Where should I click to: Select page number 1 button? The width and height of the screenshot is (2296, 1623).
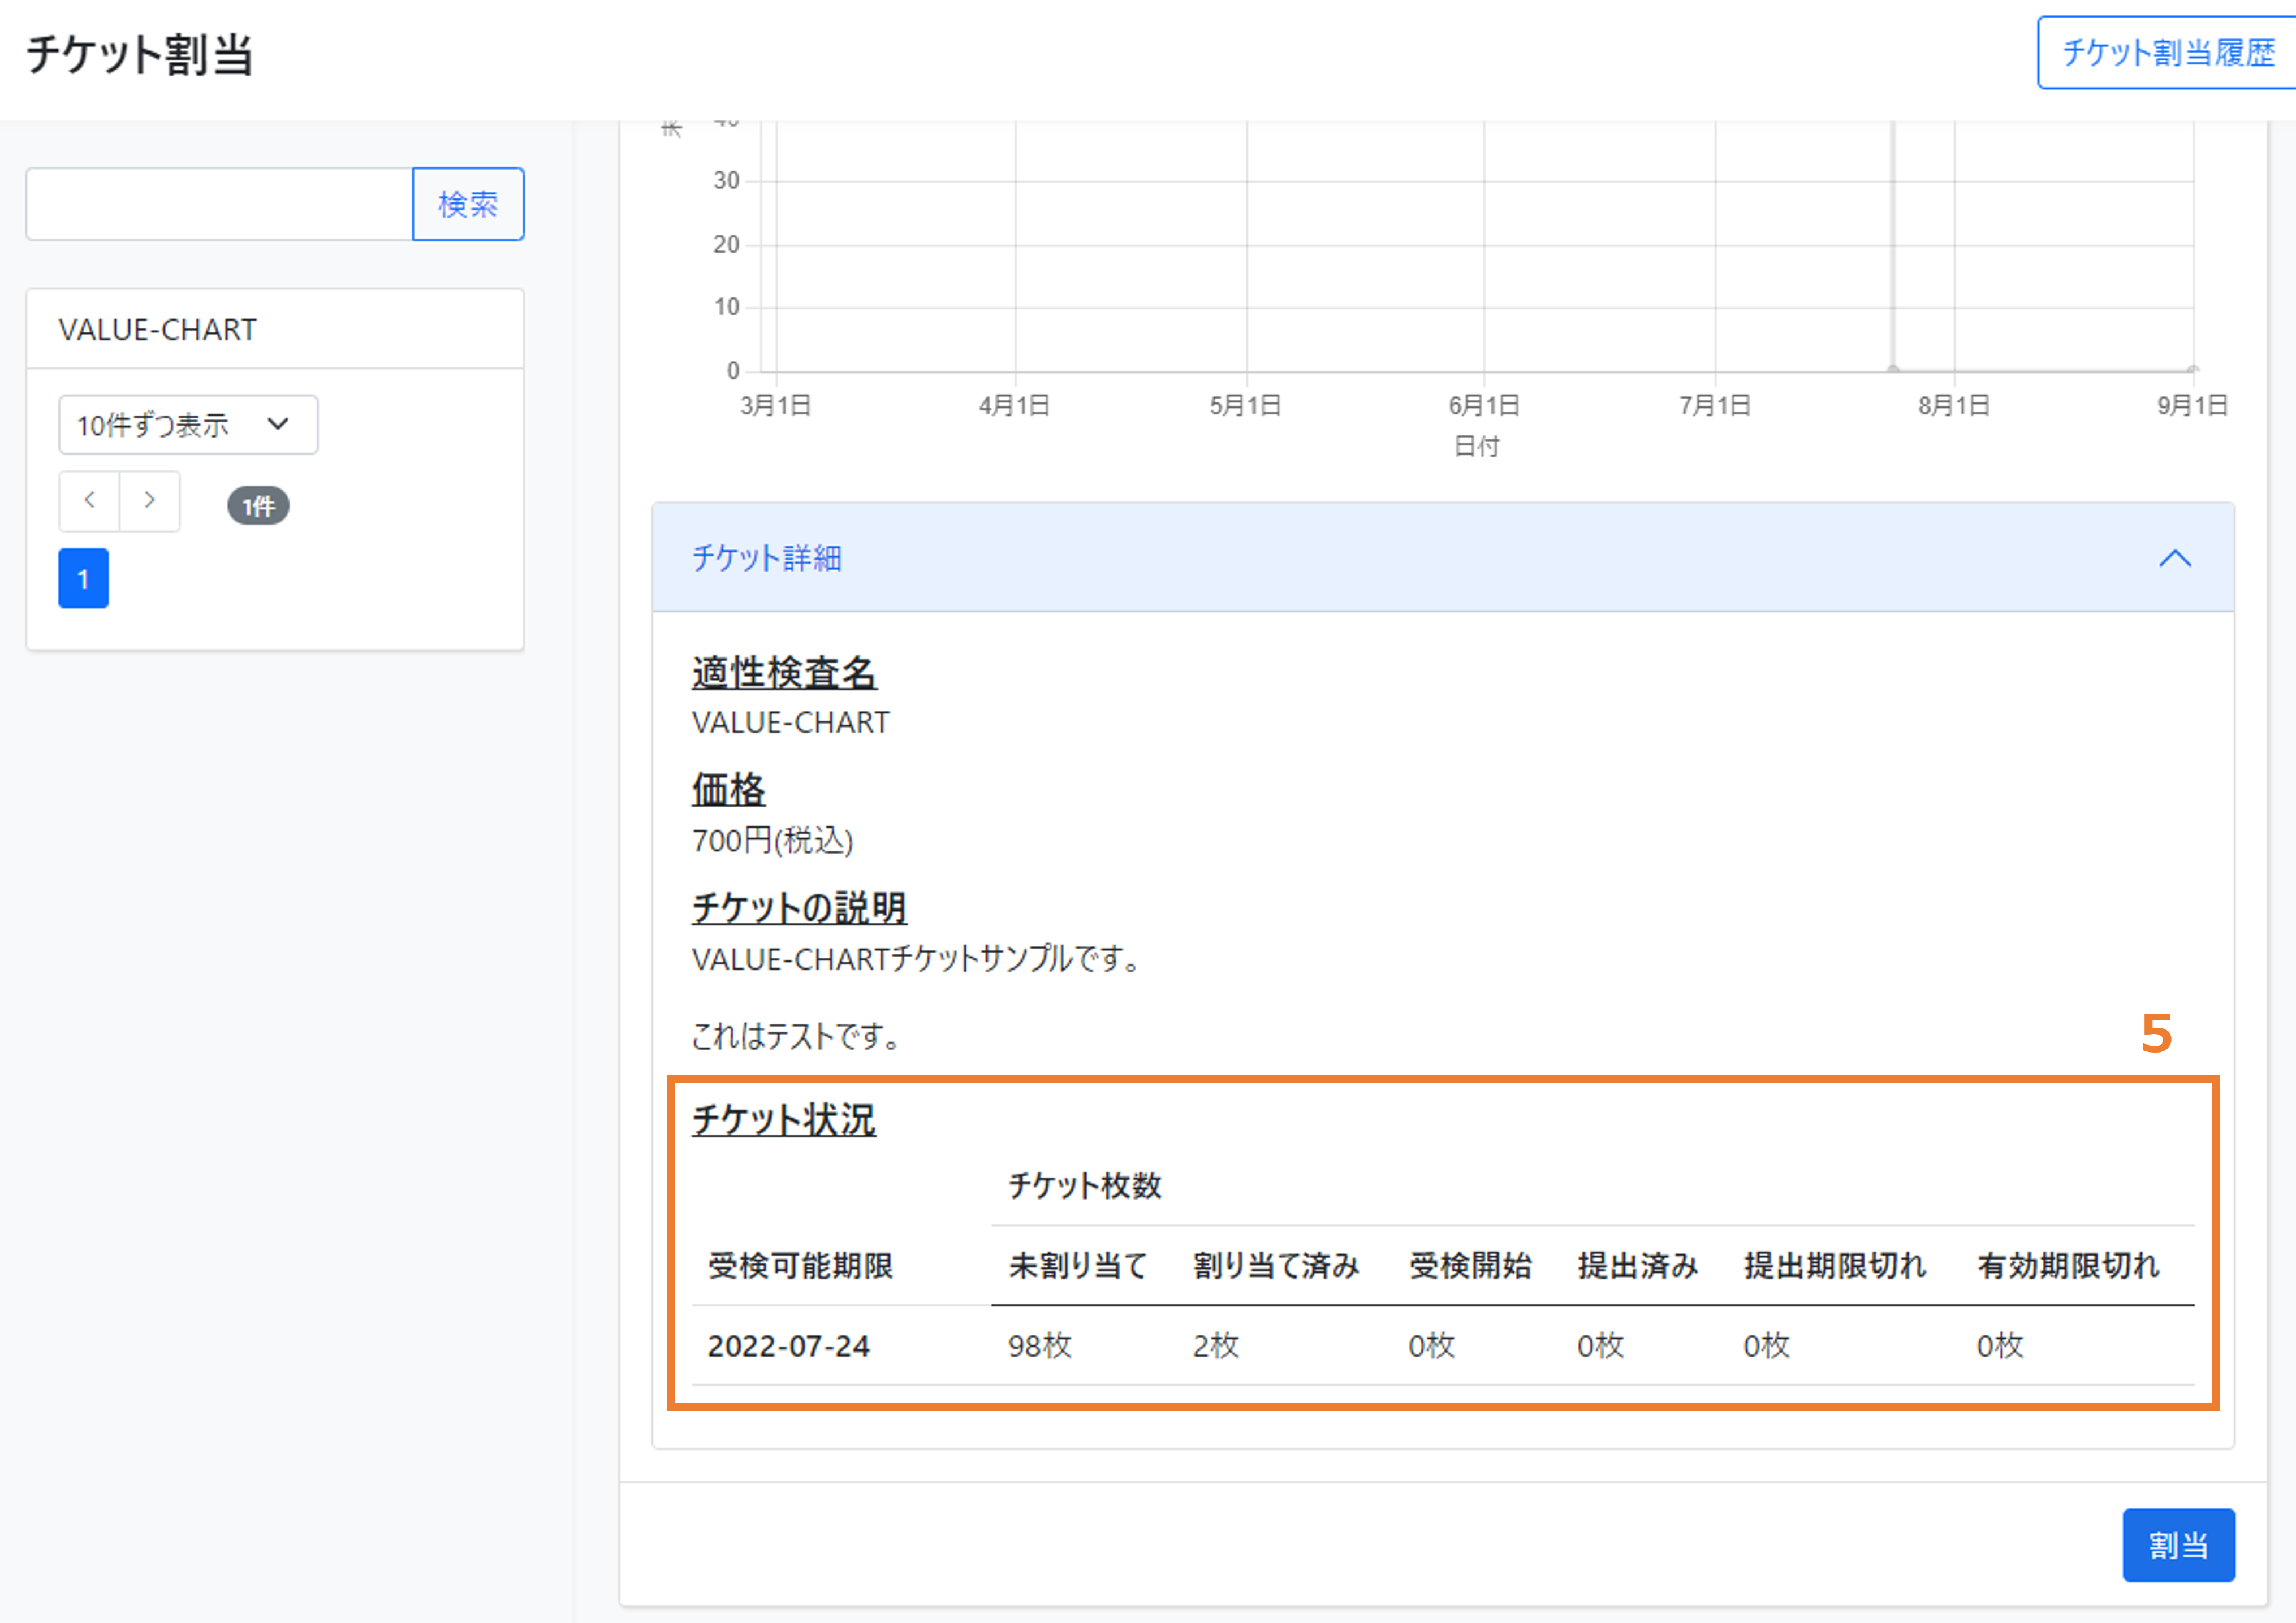(x=83, y=578)
